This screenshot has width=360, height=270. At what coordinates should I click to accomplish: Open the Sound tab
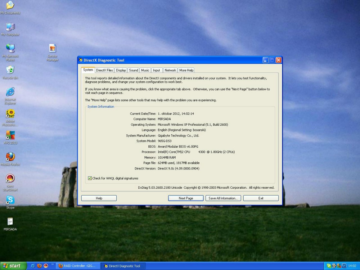(x=133, y=70)
